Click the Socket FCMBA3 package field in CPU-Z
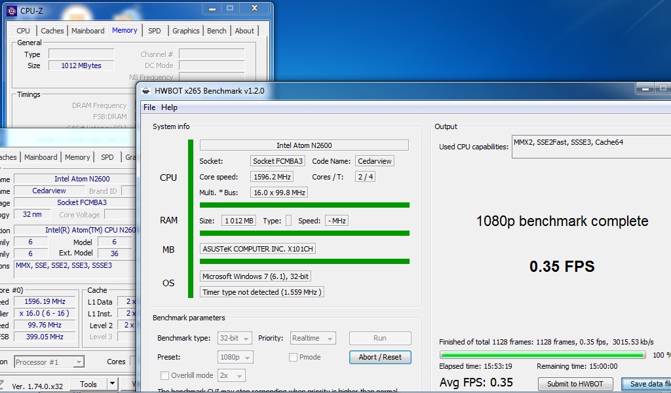This screenshot has width=671, height=393. [x=75, y=202]
